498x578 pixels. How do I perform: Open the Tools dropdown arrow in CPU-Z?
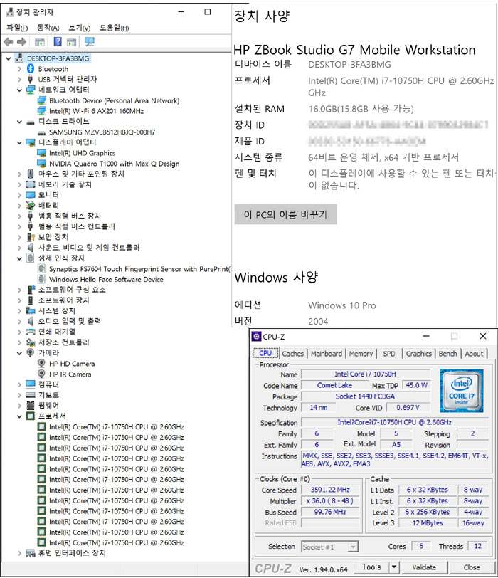click(x=393, y=567)
